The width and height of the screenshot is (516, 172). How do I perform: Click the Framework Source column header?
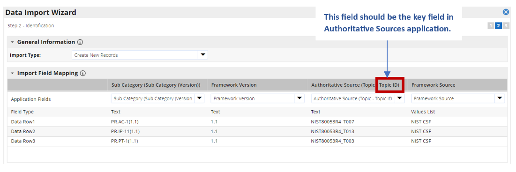[434, 85]
